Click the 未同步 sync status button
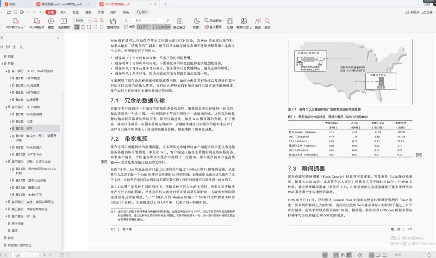The image size is (436, 258). [x=412, y=12]
